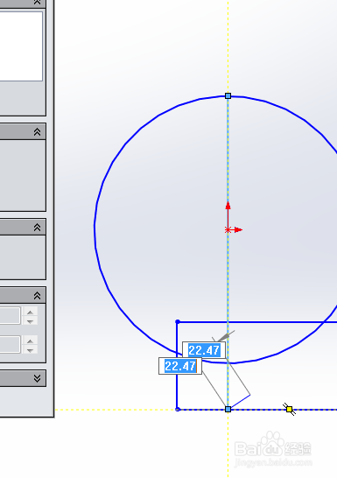Collapse the section just above the spinner-fields section
The width and height of the screenshot is (337, 478).
37,227
